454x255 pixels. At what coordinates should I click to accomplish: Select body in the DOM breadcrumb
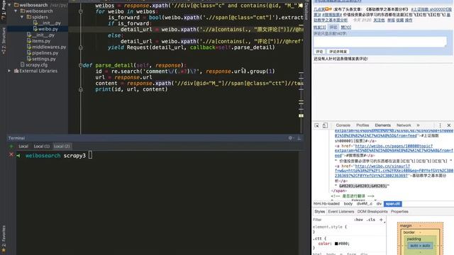pos(348,204)
